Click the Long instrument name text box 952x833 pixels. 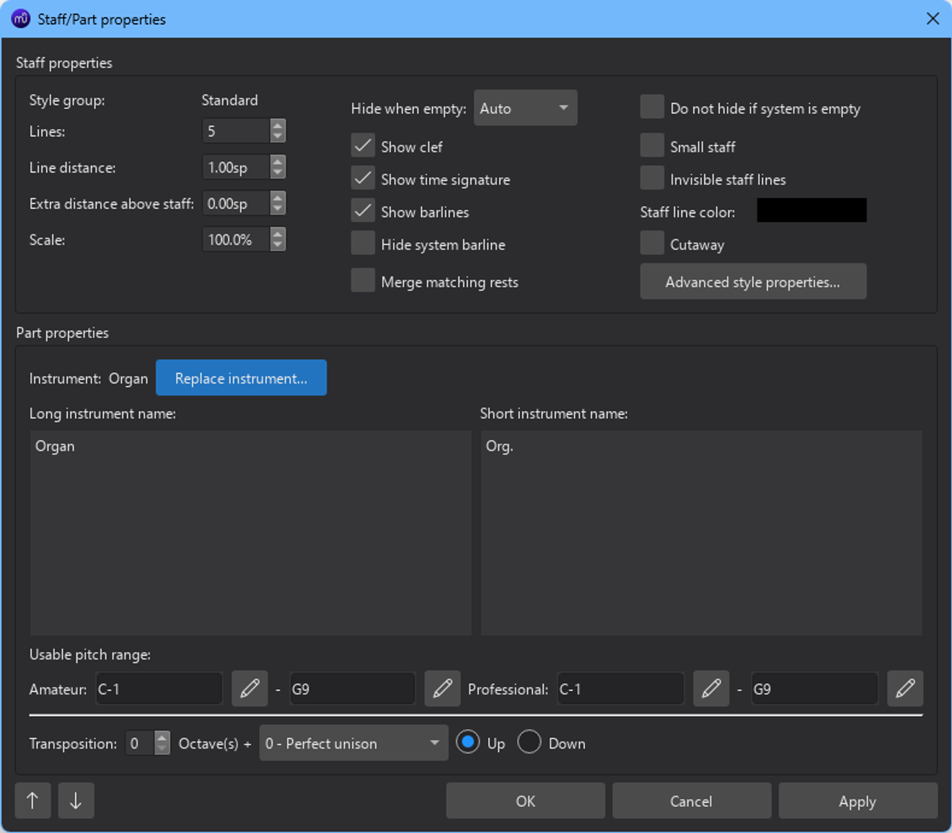point(250,533)
